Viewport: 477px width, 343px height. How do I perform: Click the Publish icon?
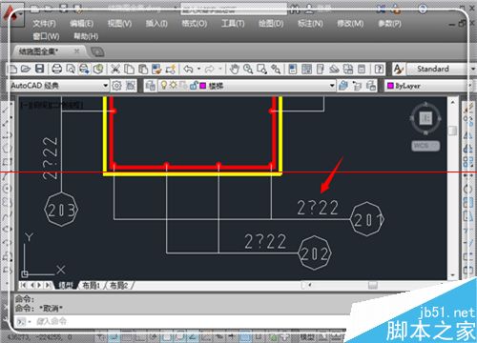click(84, 69)
